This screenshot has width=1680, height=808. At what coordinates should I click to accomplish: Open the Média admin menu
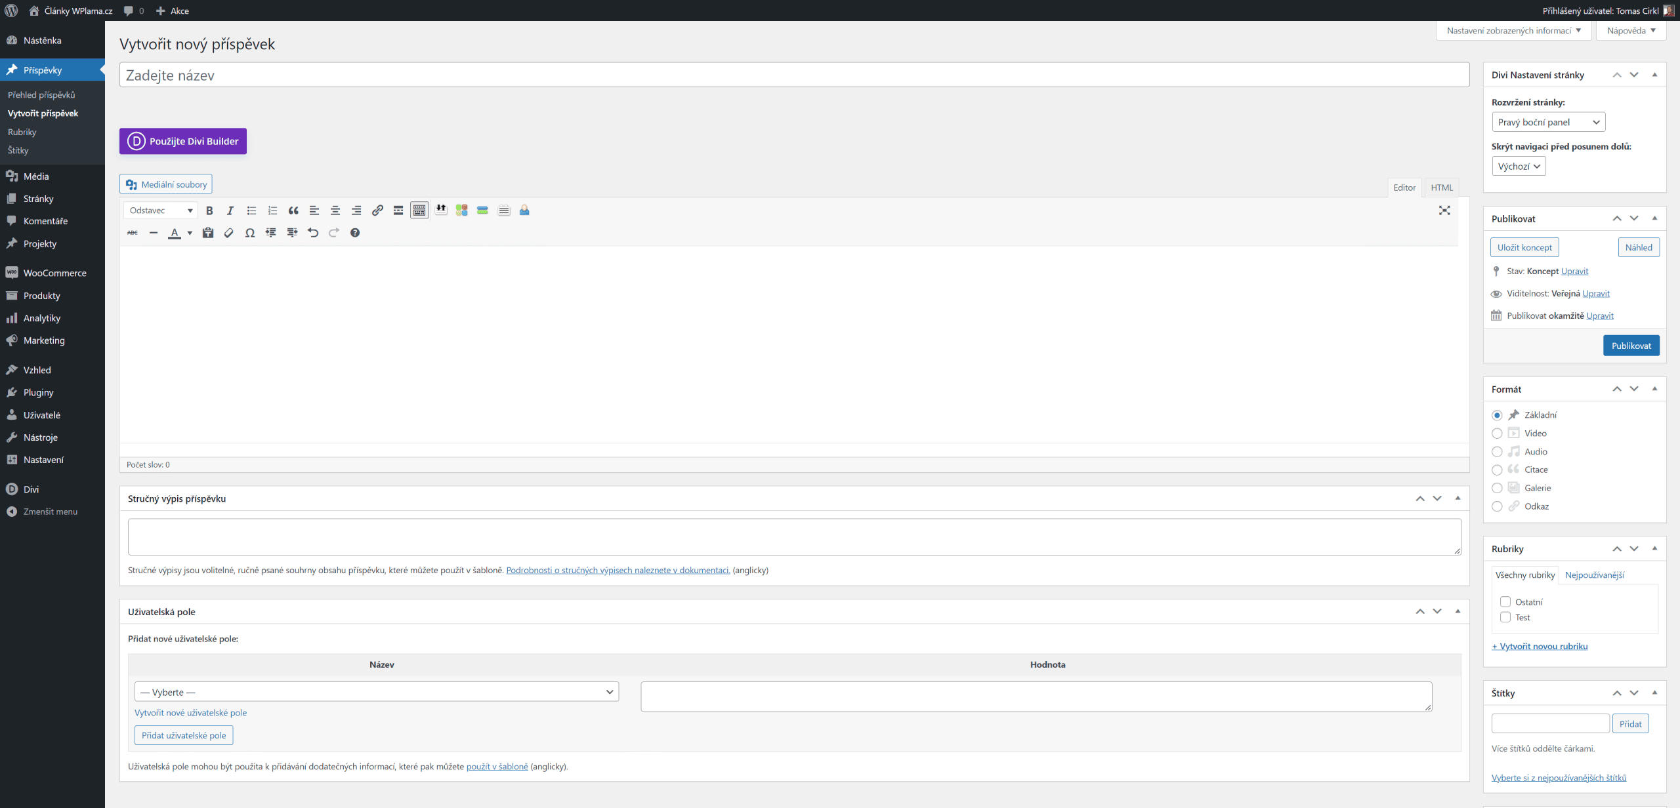click(52, 176)
